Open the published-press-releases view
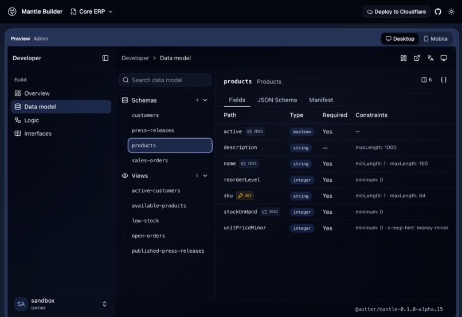The image size is (462, 317). coord(170,251)
